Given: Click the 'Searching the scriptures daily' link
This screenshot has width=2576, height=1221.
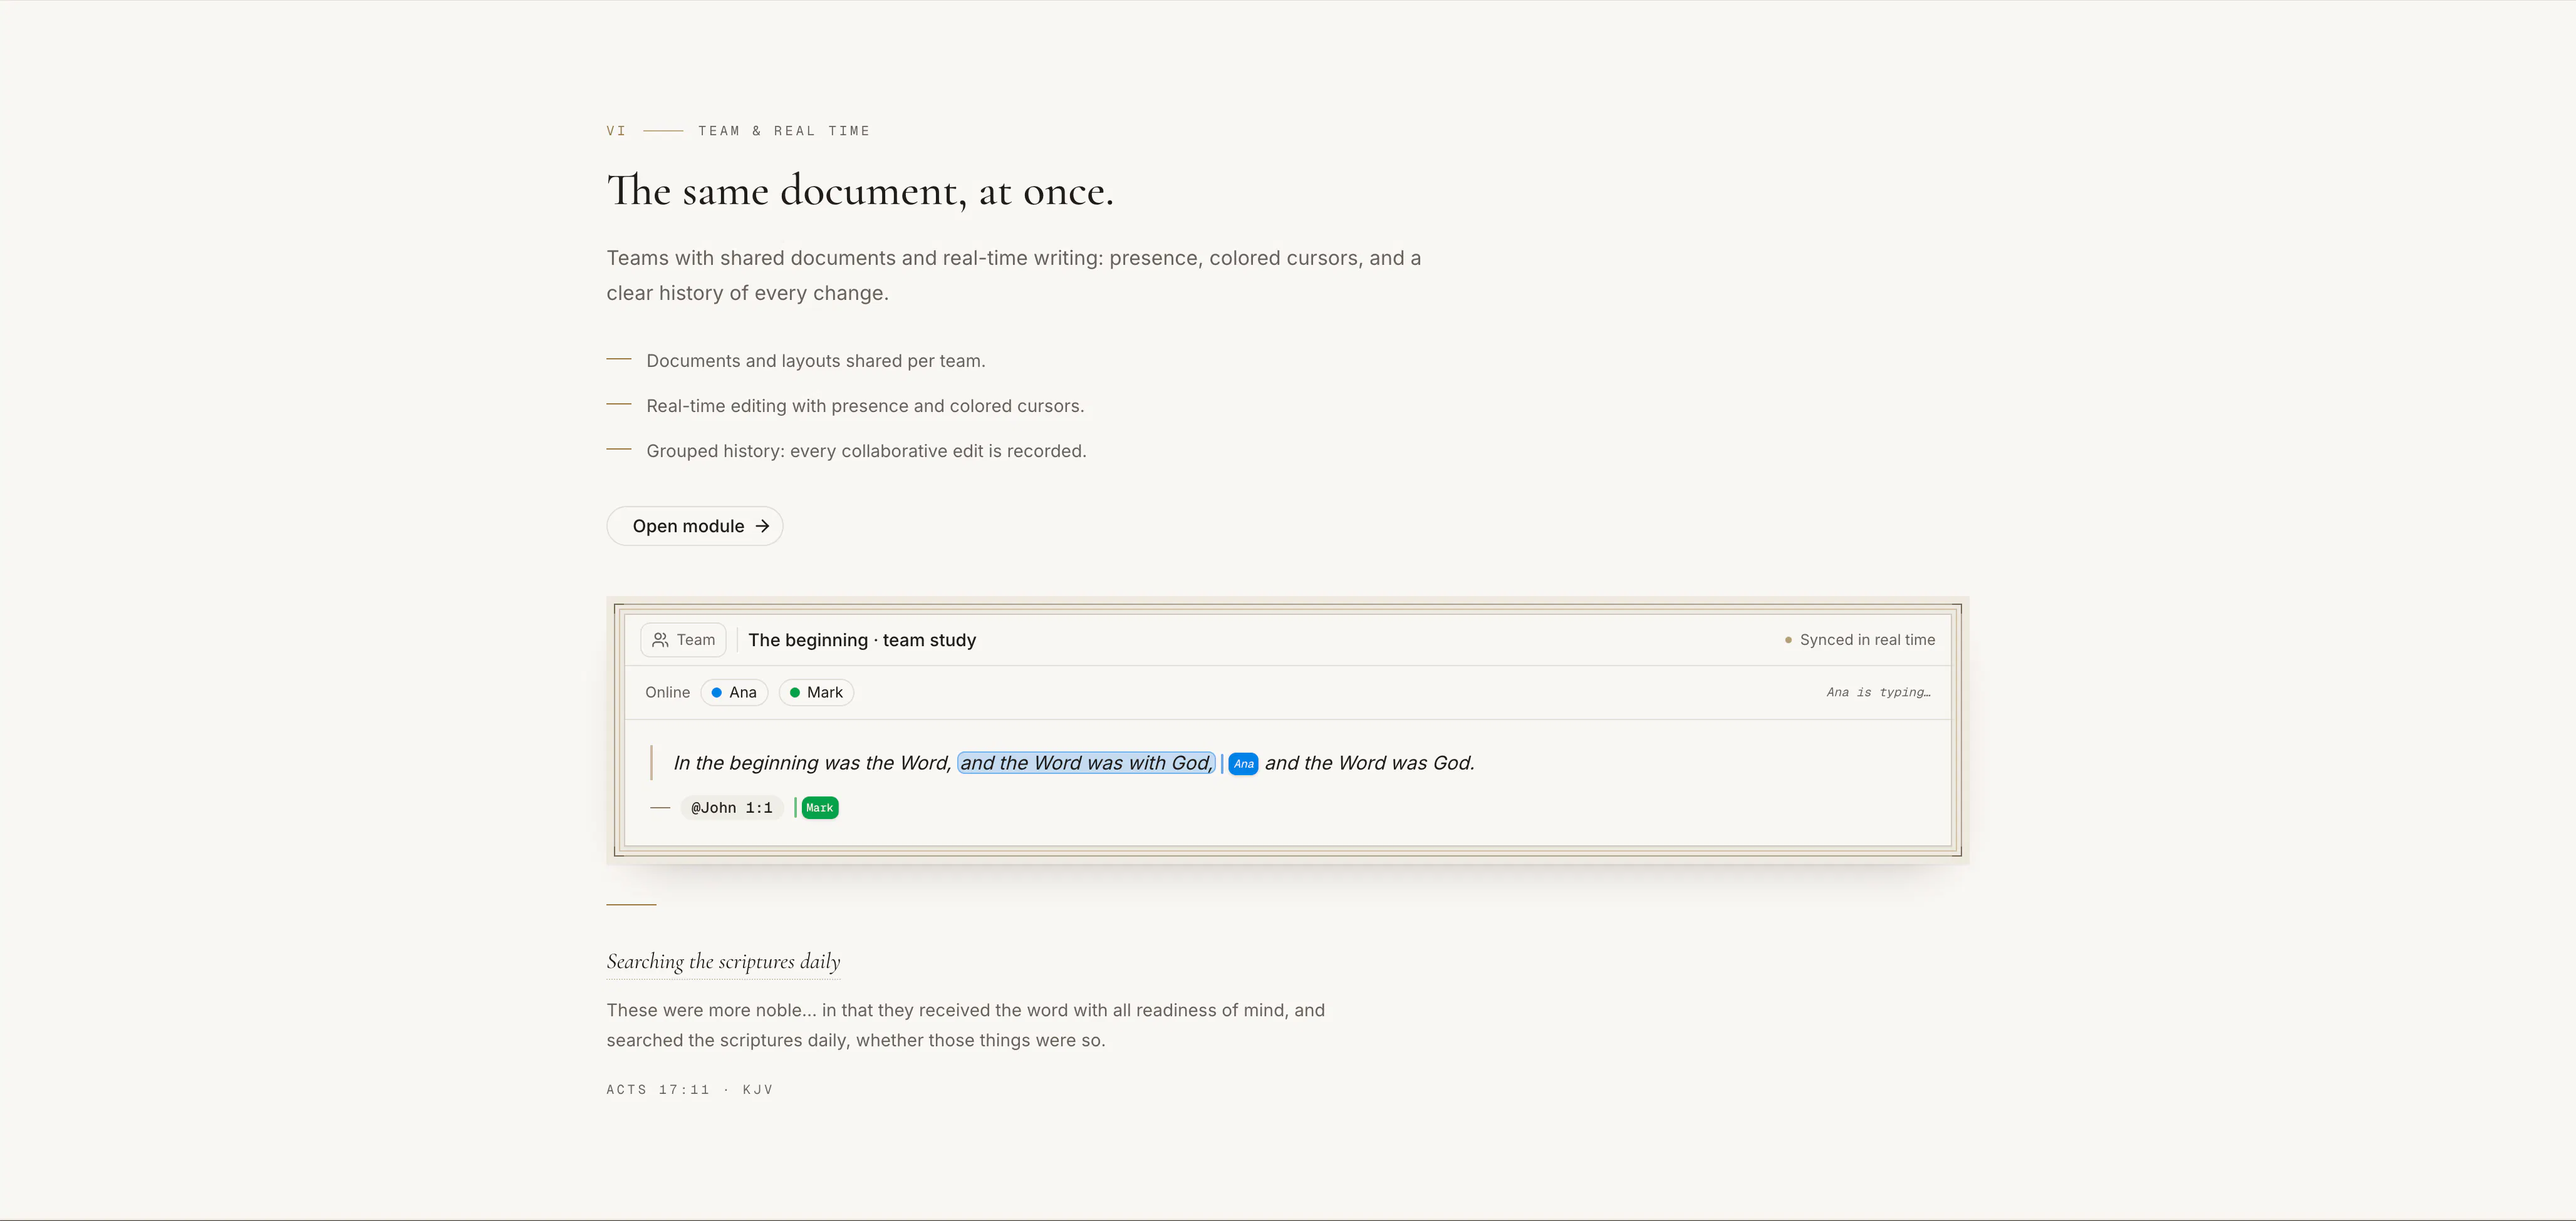Looking at the screenshot, I should (723, 961).
